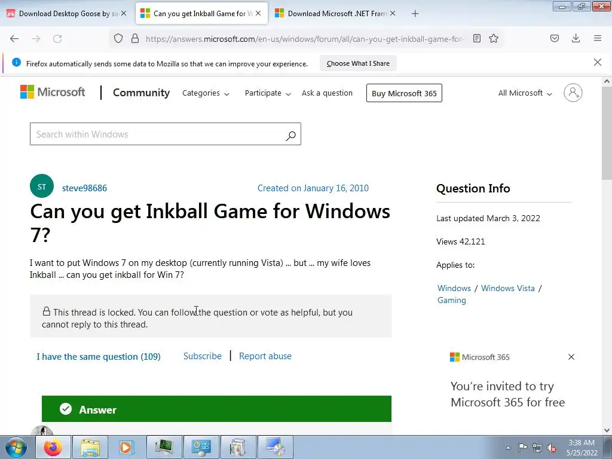Open the Community home link
Viewport: 612px width, 459px height.
(141, 93)
